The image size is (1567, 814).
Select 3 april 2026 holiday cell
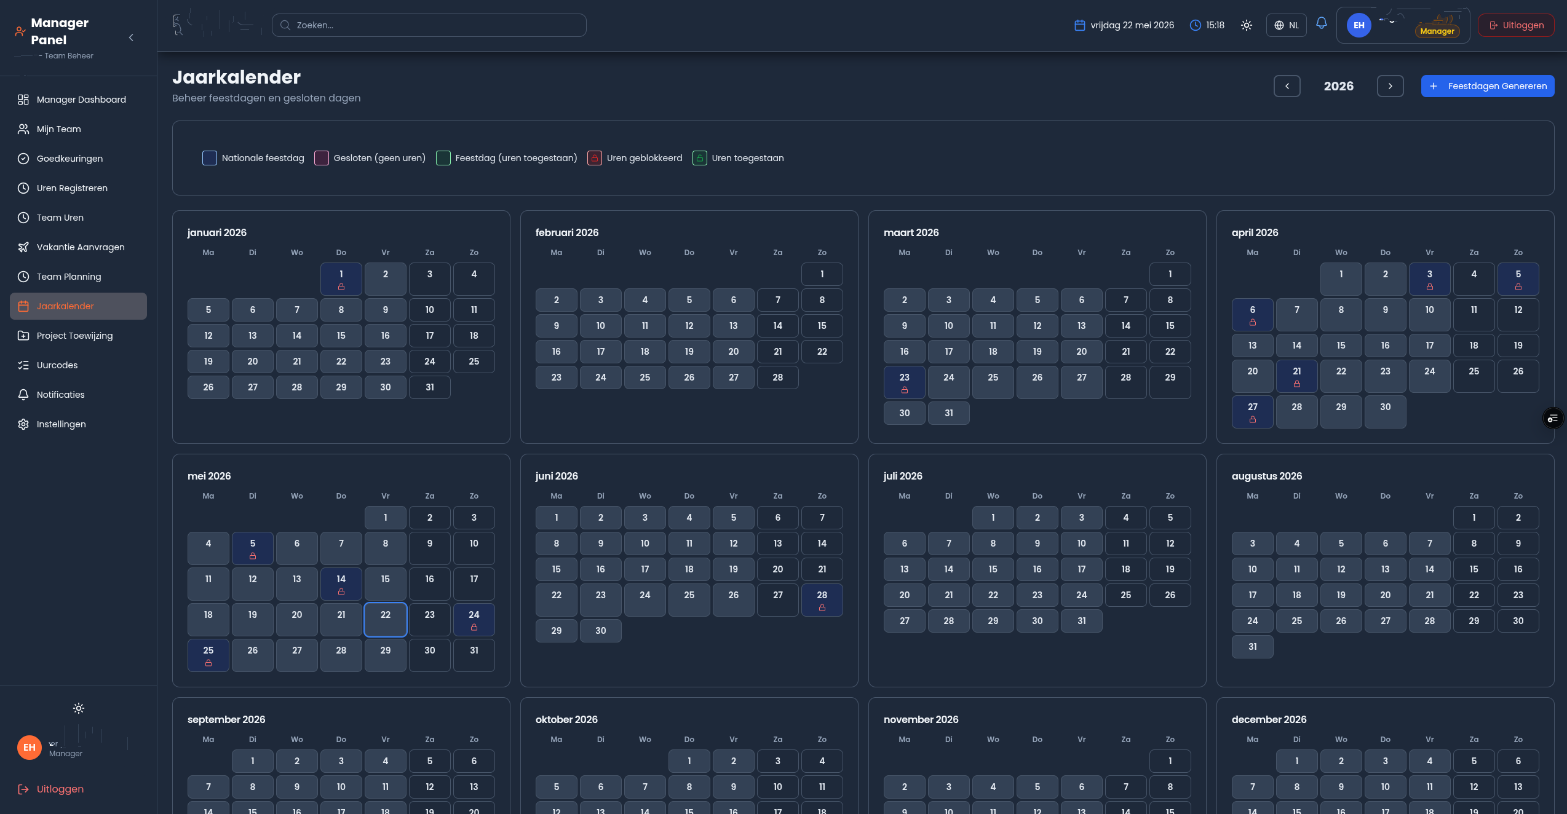1430,279
